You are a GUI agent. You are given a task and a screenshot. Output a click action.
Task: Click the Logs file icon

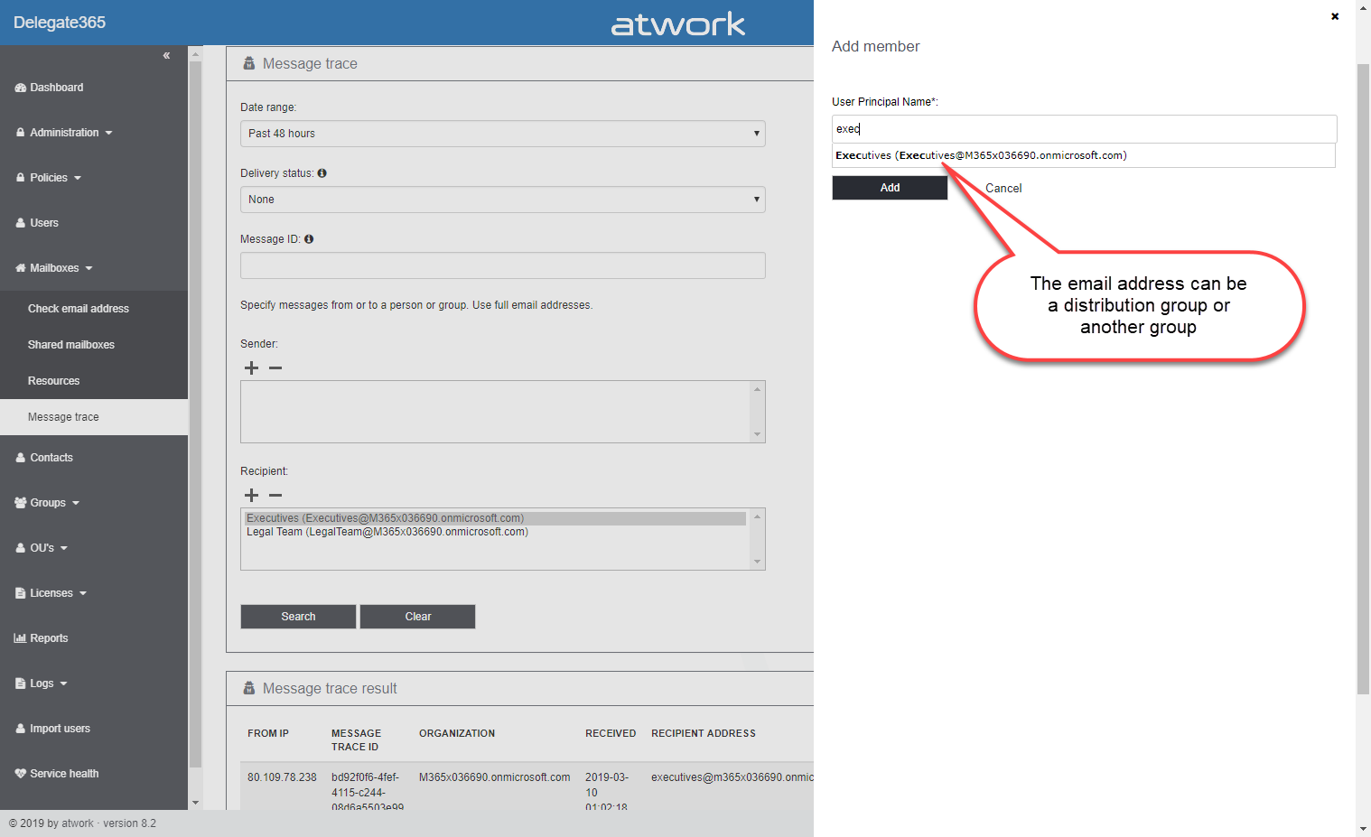(20, 684)
